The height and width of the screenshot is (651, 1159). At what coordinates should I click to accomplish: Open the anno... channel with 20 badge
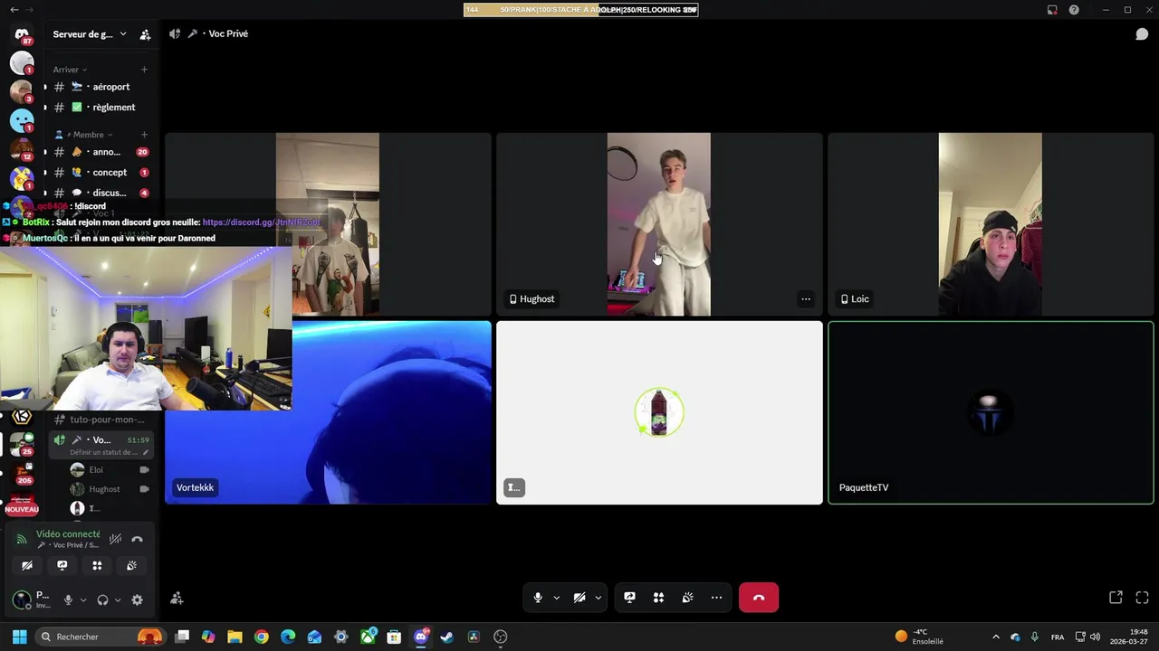pos(101,152)
